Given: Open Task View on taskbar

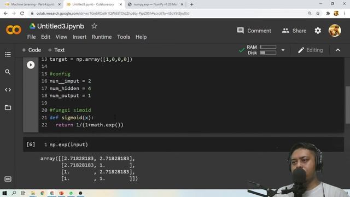Looking at the screenshot, I should pyautogui.click(x=23, y=193).
